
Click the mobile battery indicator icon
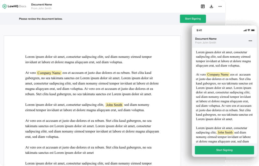click(253, 30)
